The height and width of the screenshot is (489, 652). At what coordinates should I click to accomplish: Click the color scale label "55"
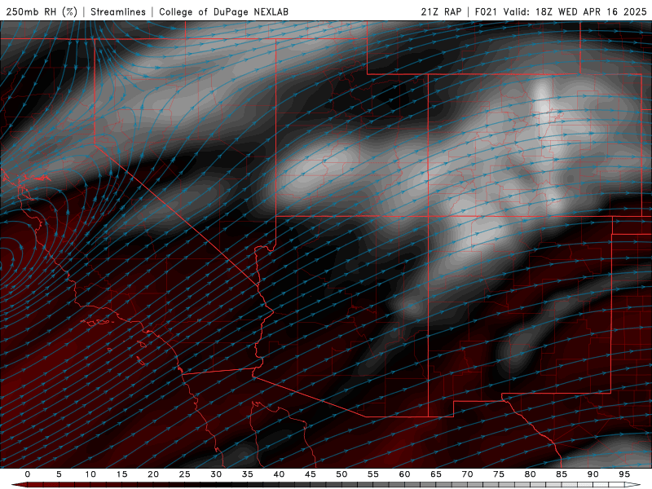click(373, 474)
